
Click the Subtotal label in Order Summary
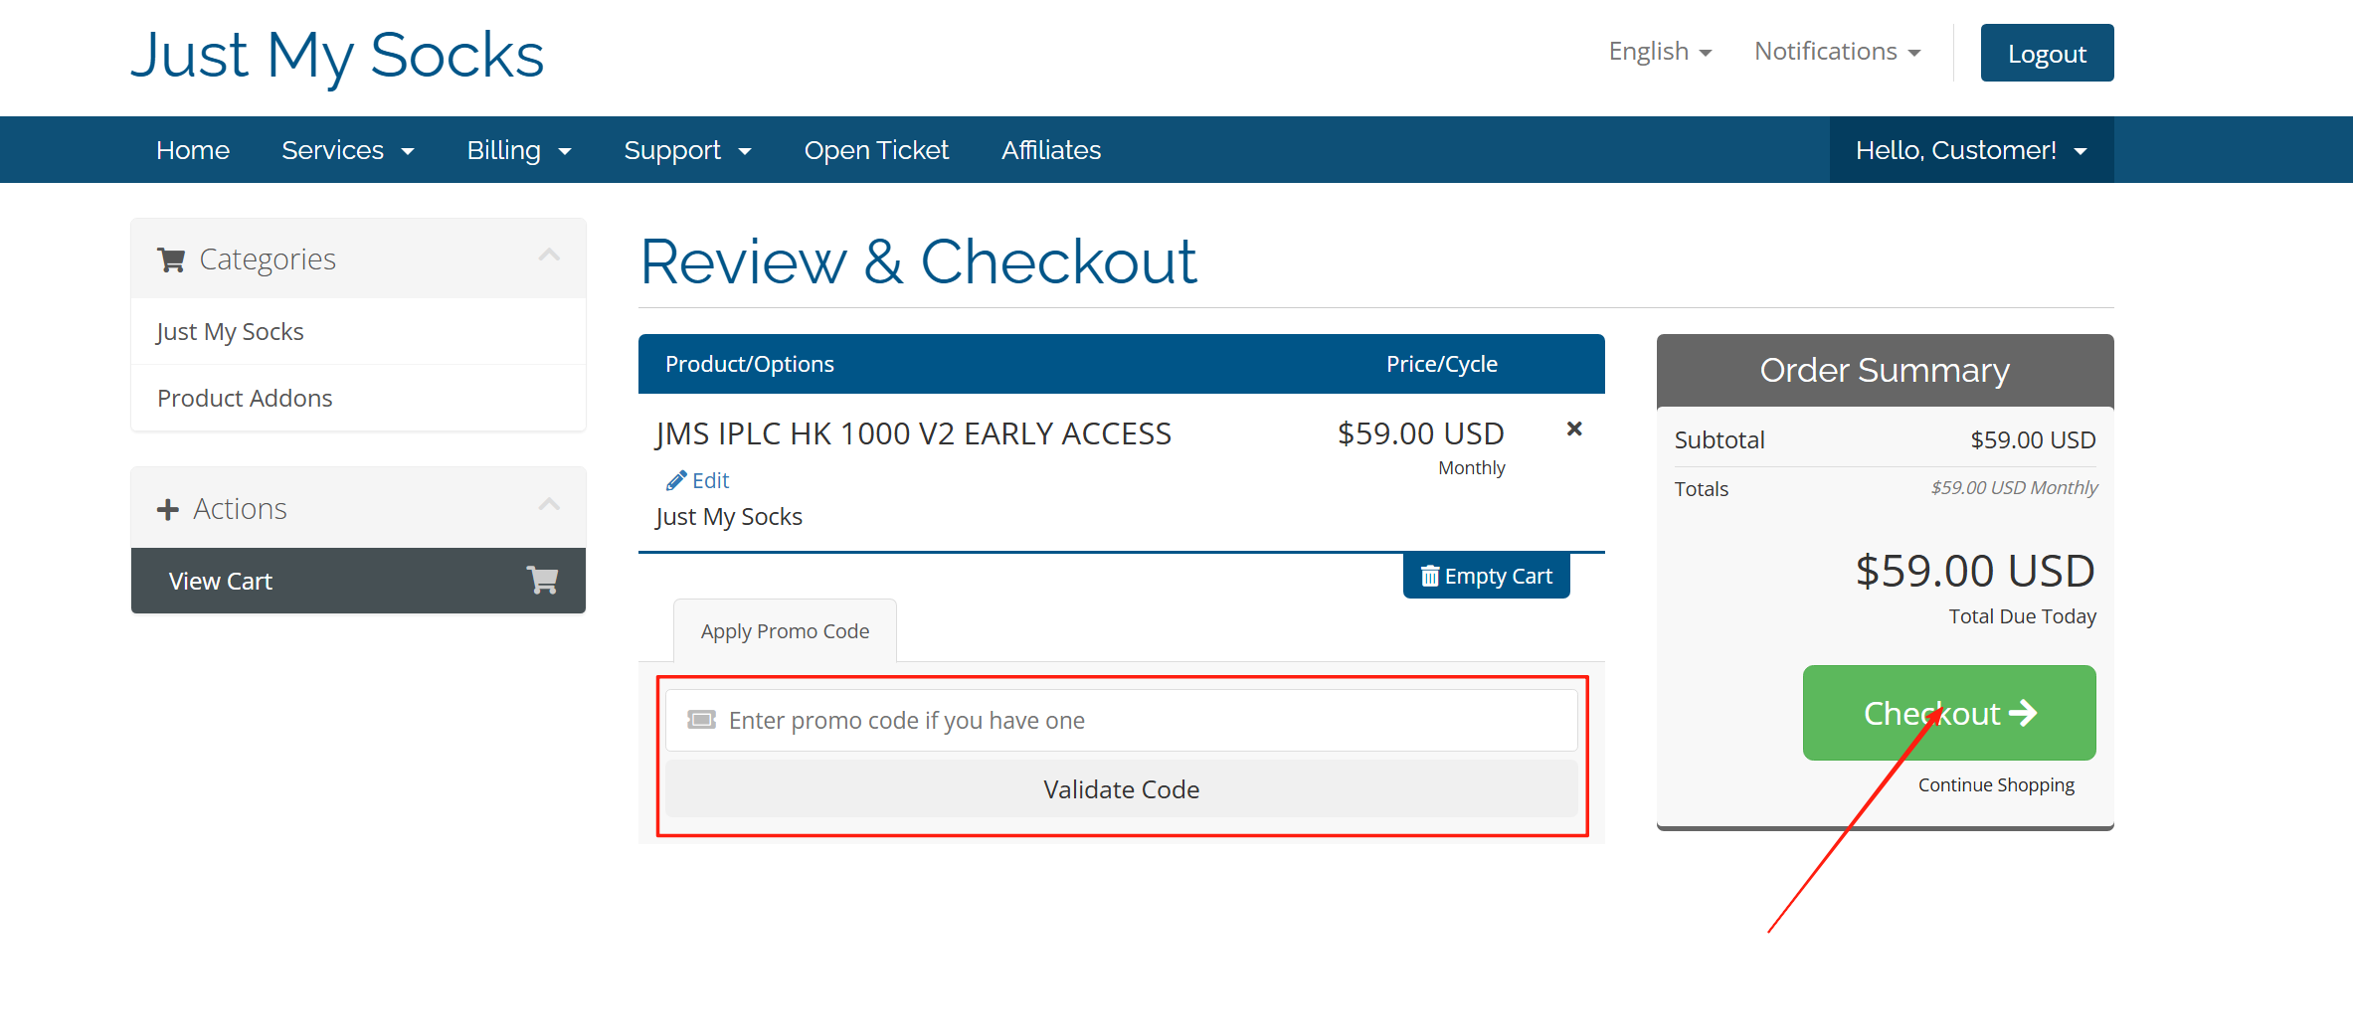click(x=1719, y=439)
